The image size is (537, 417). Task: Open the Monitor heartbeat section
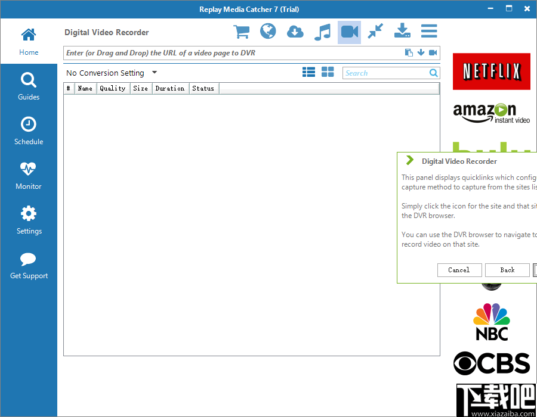[x=29, y=176]
